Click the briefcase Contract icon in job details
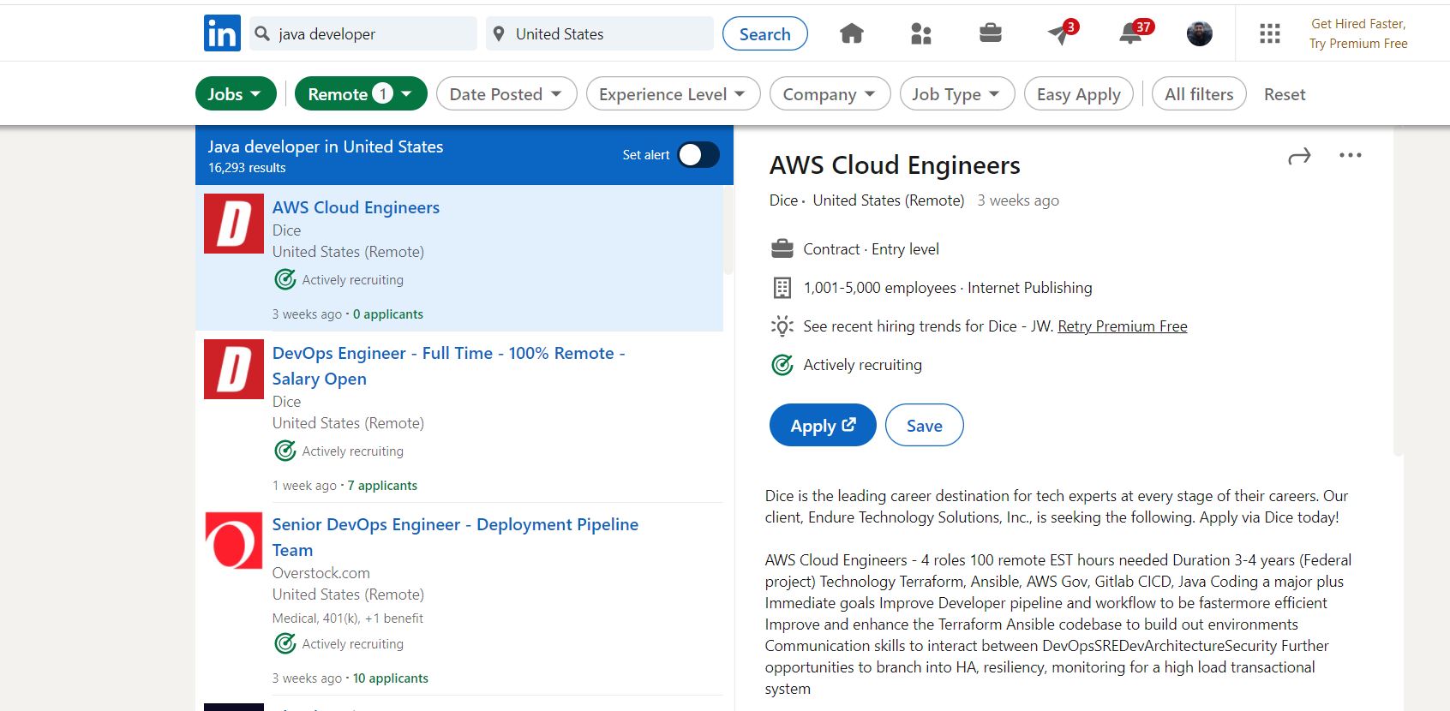1450x711 pixels. pyautogui.click(x=782, y=249)
